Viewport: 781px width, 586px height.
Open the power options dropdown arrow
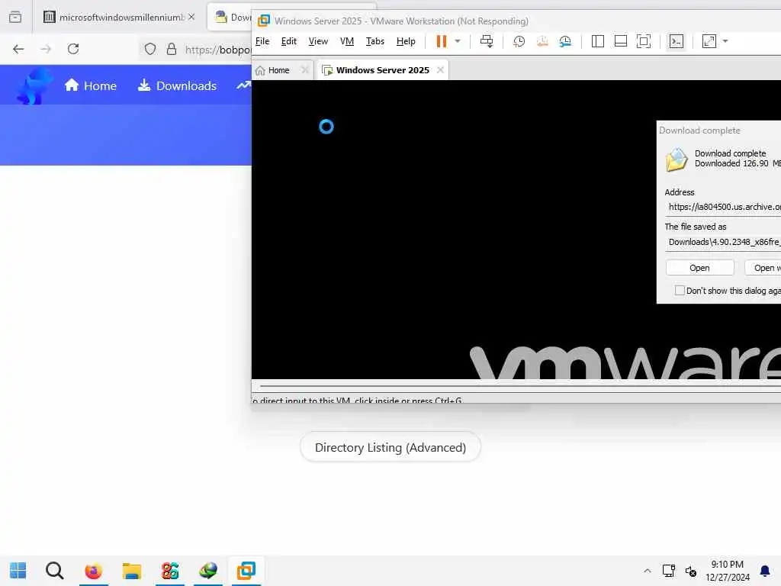tap(458, 41)
